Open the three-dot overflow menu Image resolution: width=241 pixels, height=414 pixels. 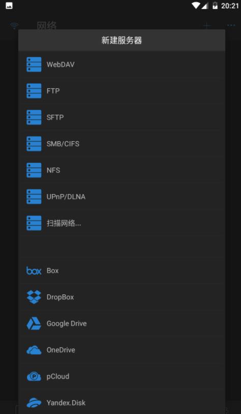(x=231, y=25)
